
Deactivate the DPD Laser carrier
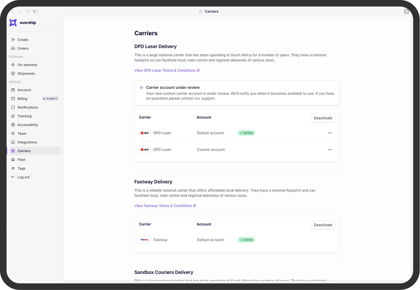pyautogui.click(x=323, y=118)
